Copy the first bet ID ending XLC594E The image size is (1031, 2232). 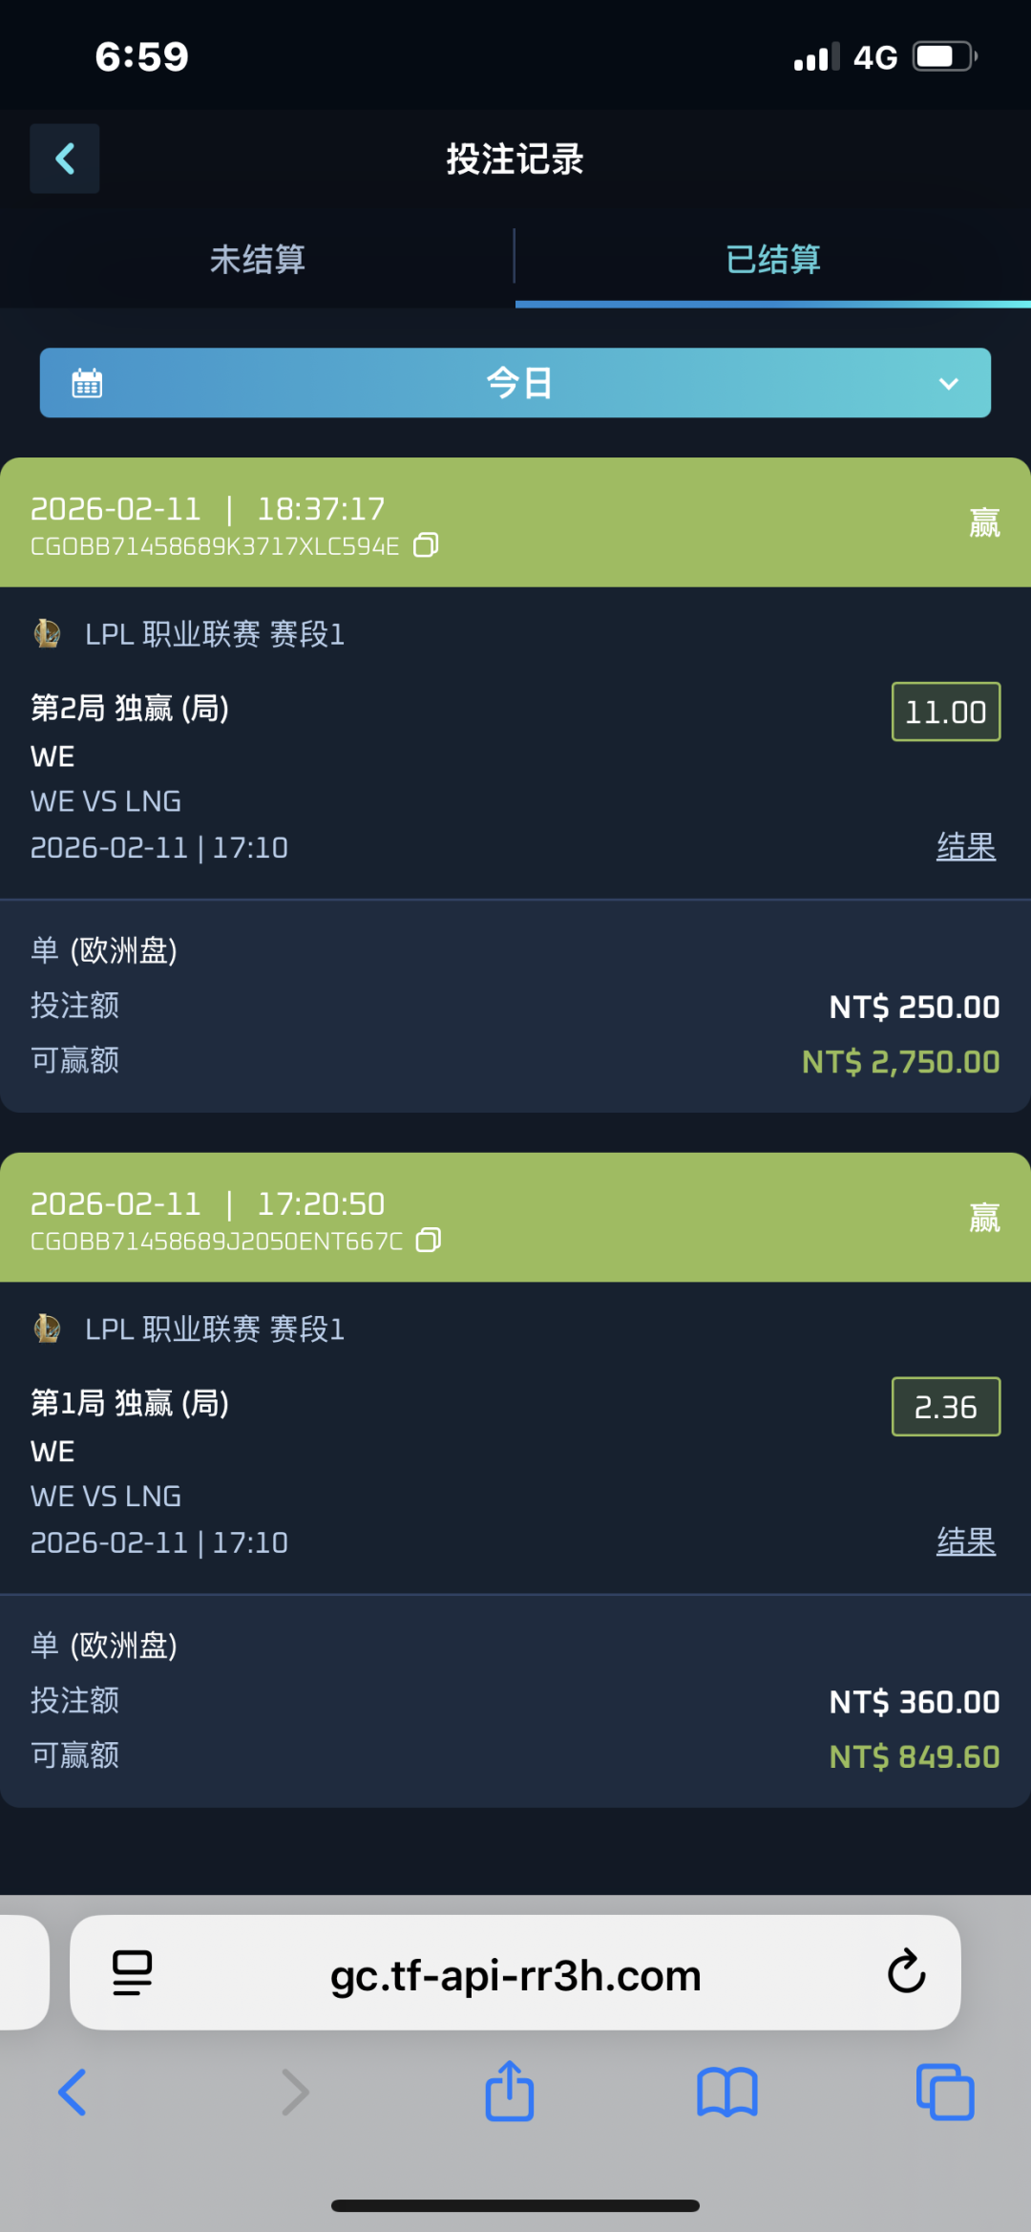coord(426,545)
